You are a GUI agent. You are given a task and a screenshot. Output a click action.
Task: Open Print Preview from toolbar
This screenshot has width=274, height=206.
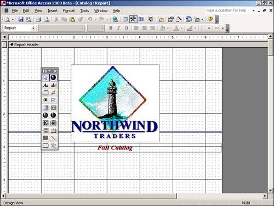pos(47,19)
